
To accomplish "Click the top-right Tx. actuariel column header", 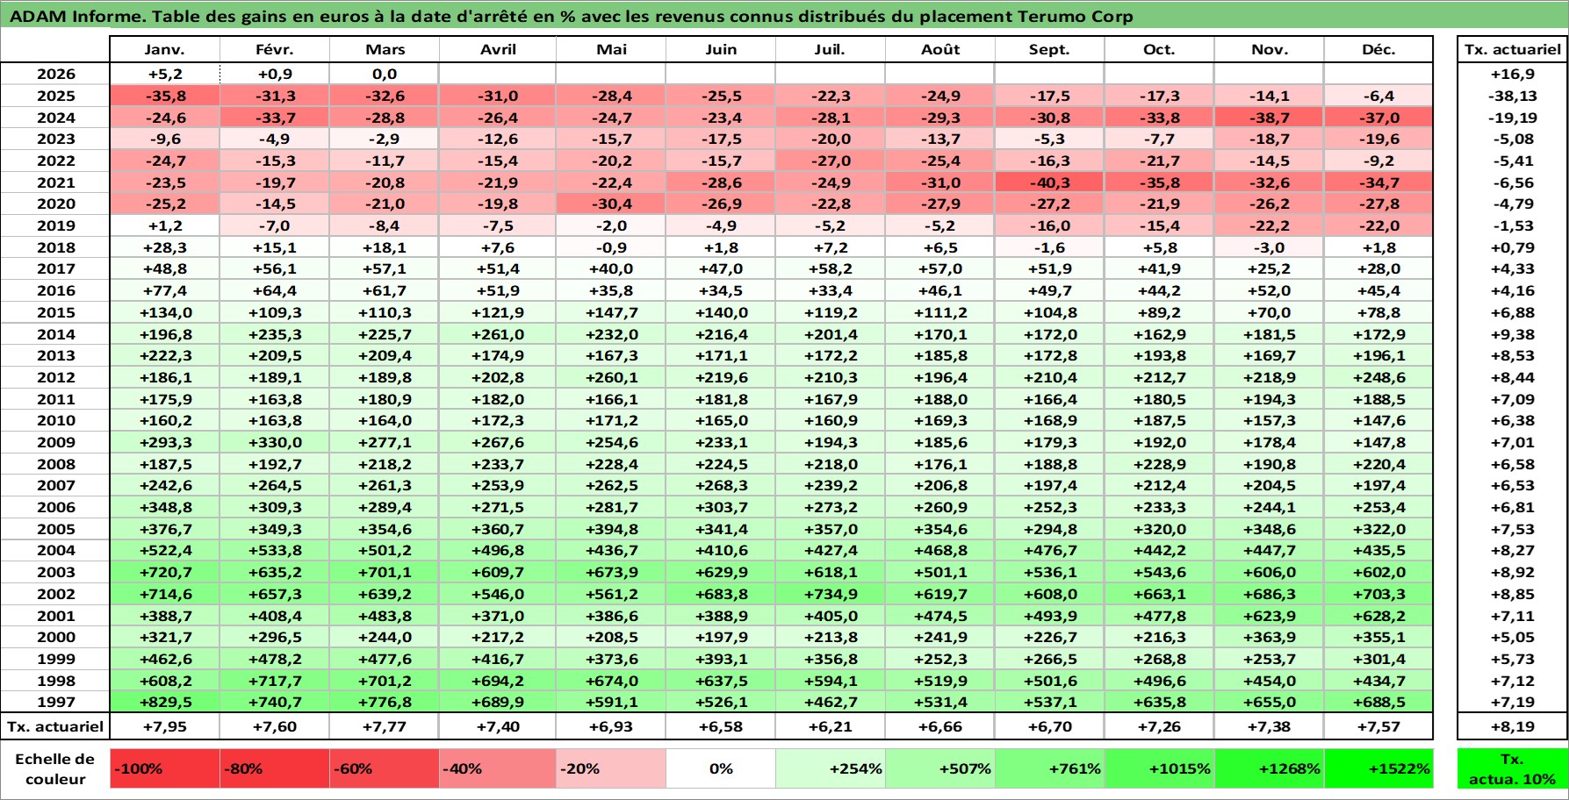I will click(x=1512, y=49).
